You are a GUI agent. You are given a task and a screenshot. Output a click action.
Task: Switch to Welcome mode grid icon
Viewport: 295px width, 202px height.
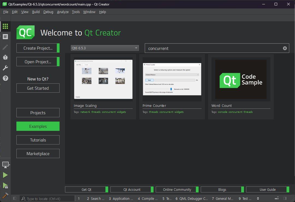5,26
